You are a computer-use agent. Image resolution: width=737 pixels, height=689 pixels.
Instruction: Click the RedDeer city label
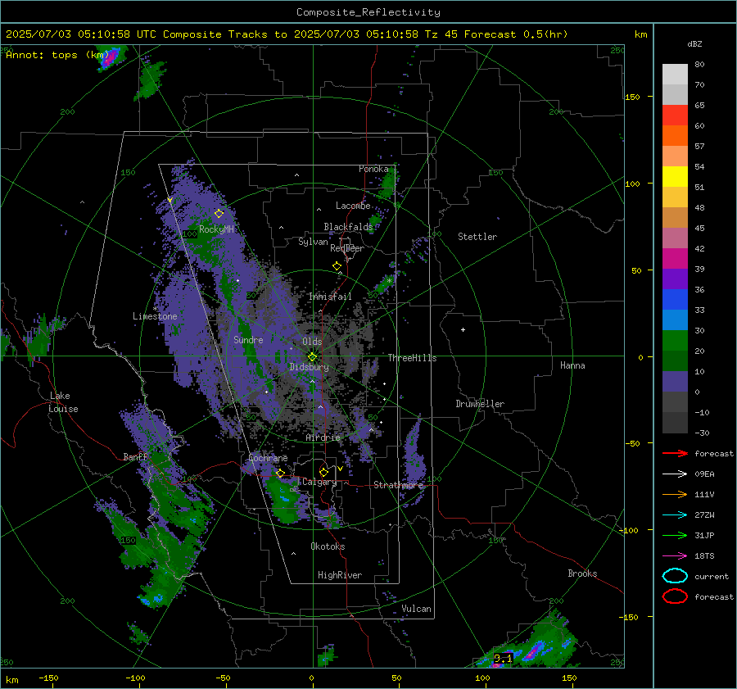[x=347, y=248]
